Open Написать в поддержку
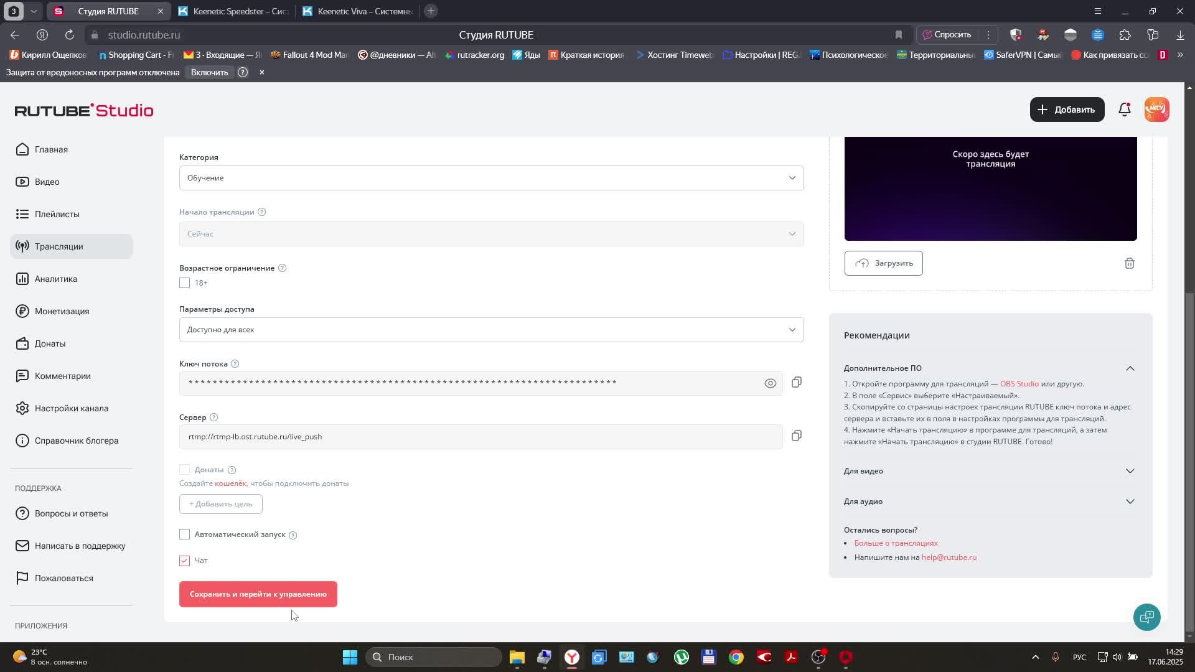1195x672 pixels. pos(72,546)
